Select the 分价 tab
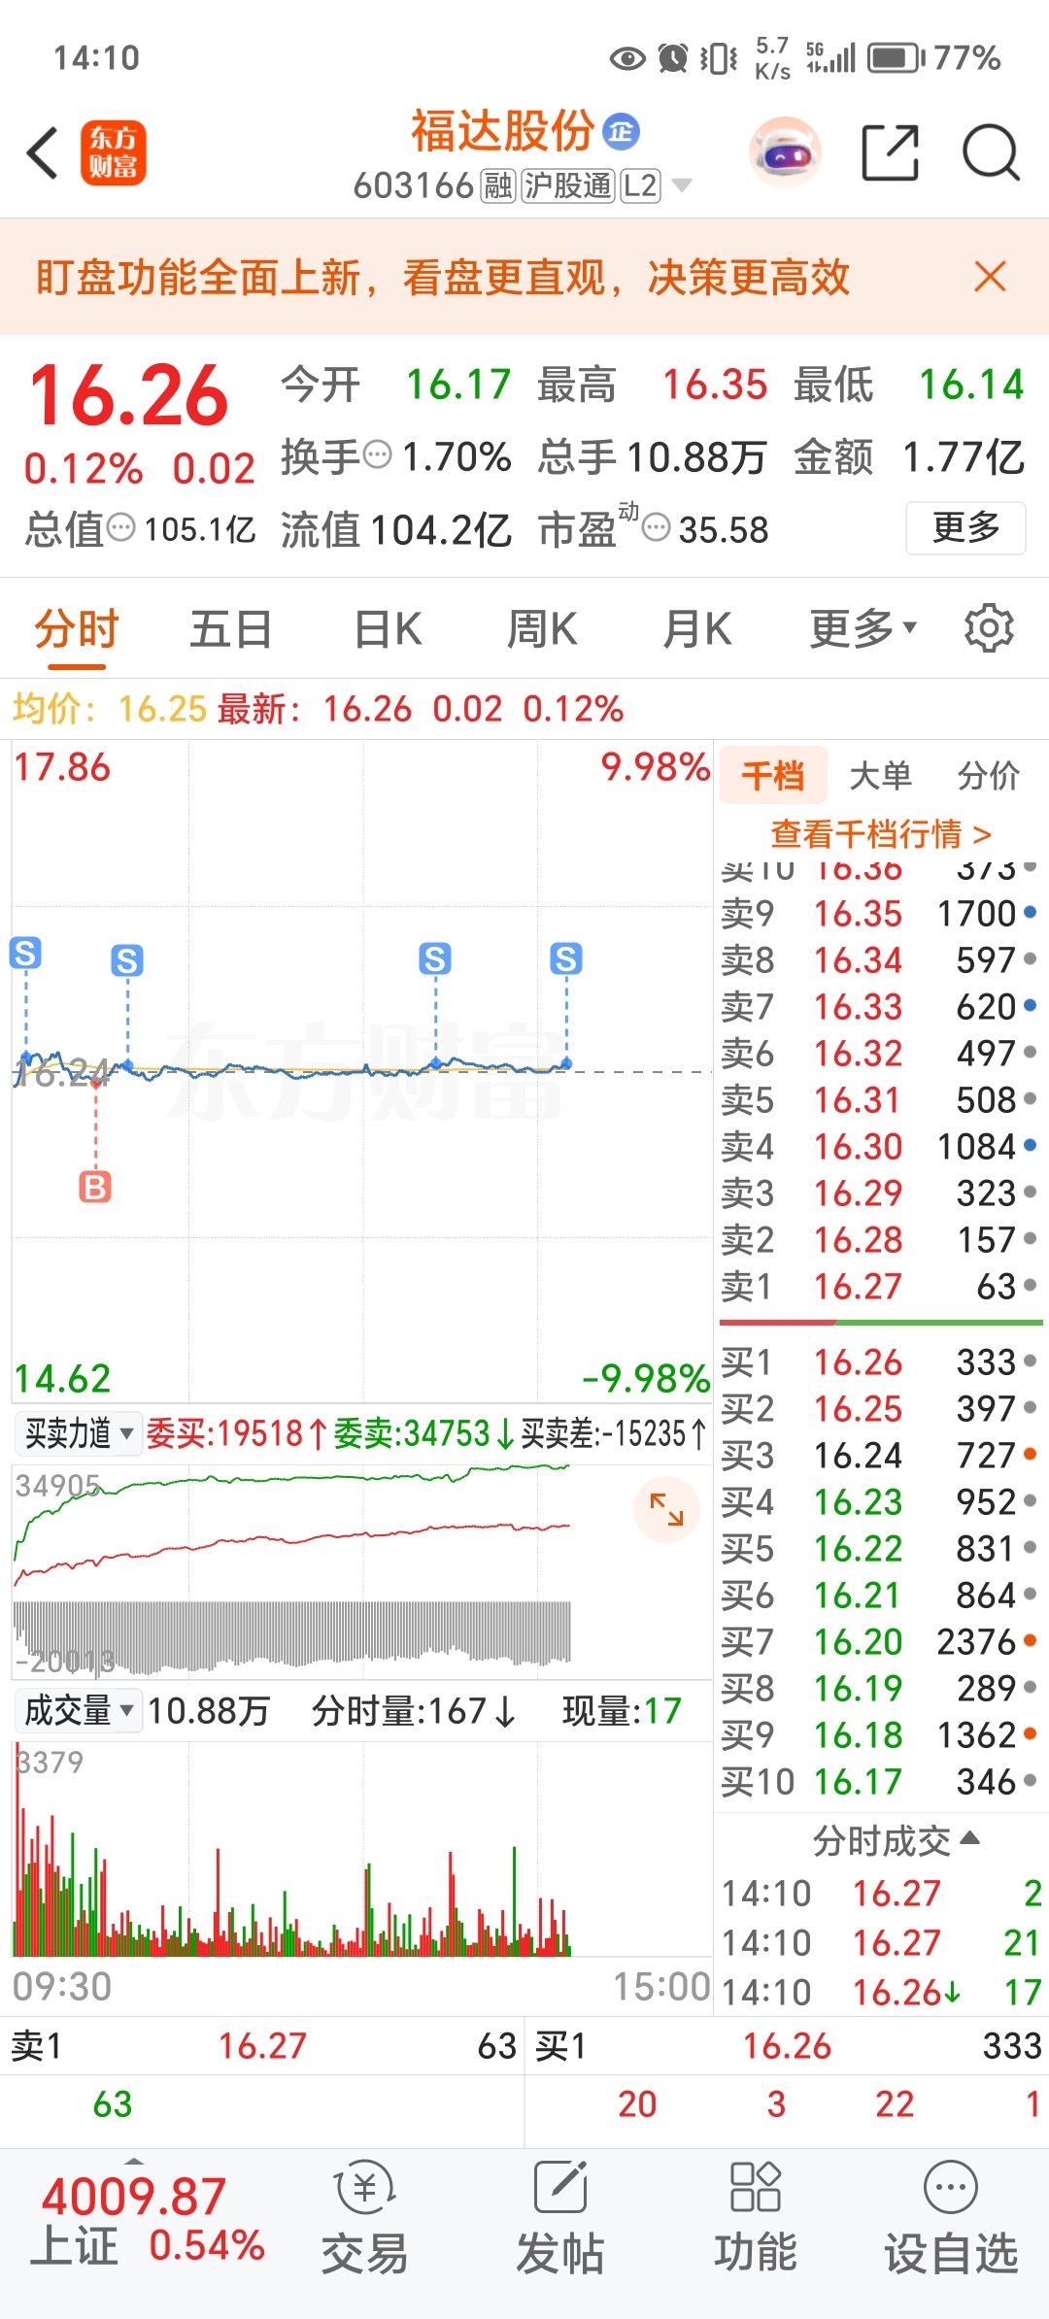Screen dimensions: 1049x2319 point(989,775)
